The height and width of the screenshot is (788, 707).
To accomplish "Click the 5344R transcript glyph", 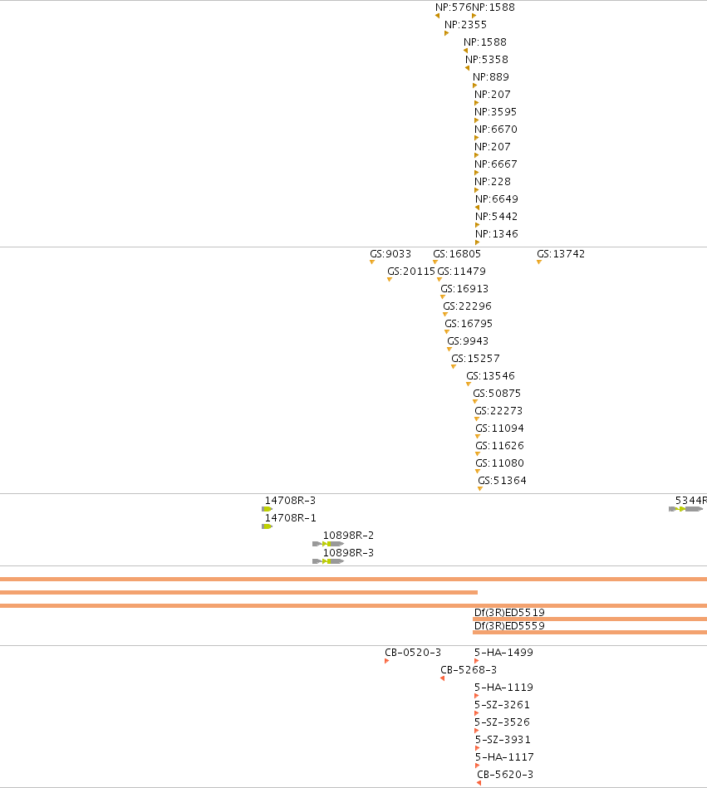I will (x=686, y=509).
